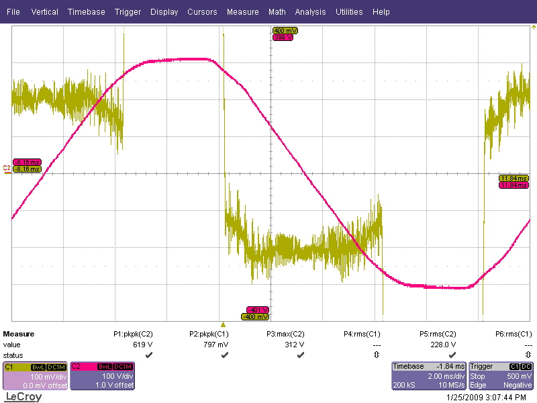Open the Cursors menu
537x403 pixels.
pyautogui.click(x=202, y=12)
